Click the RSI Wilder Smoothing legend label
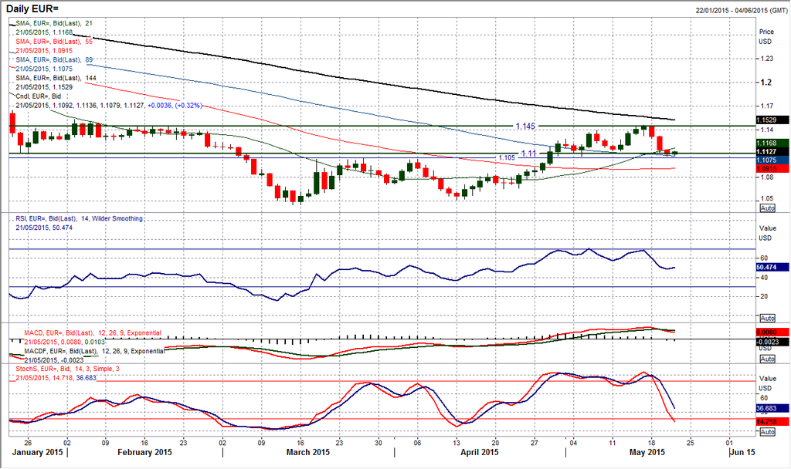Screen dimensions: 791x469 click(x=80, y=218)
